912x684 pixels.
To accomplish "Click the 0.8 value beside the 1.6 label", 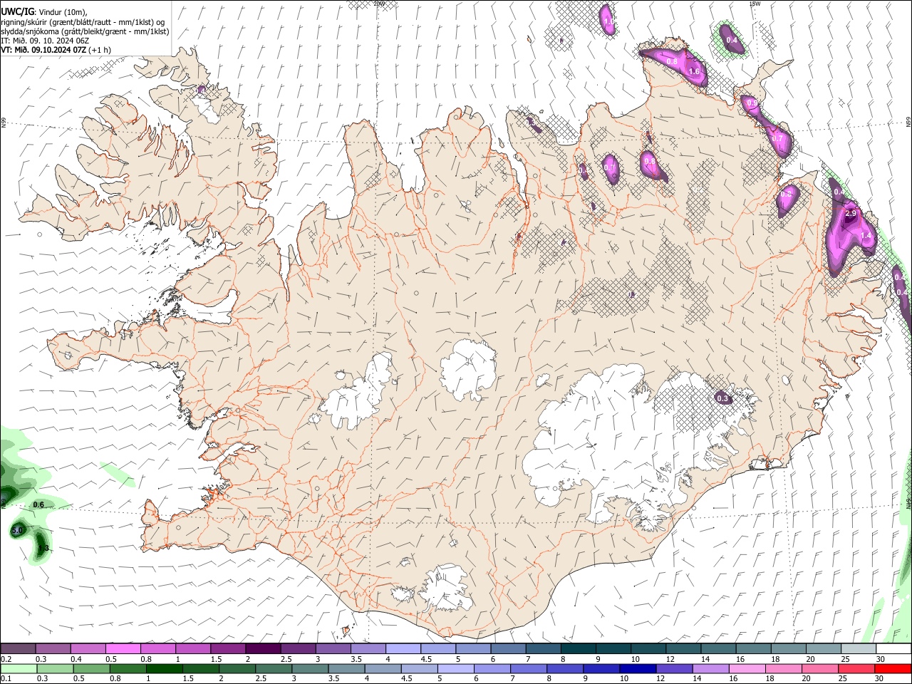I will (x=672, y=61).
